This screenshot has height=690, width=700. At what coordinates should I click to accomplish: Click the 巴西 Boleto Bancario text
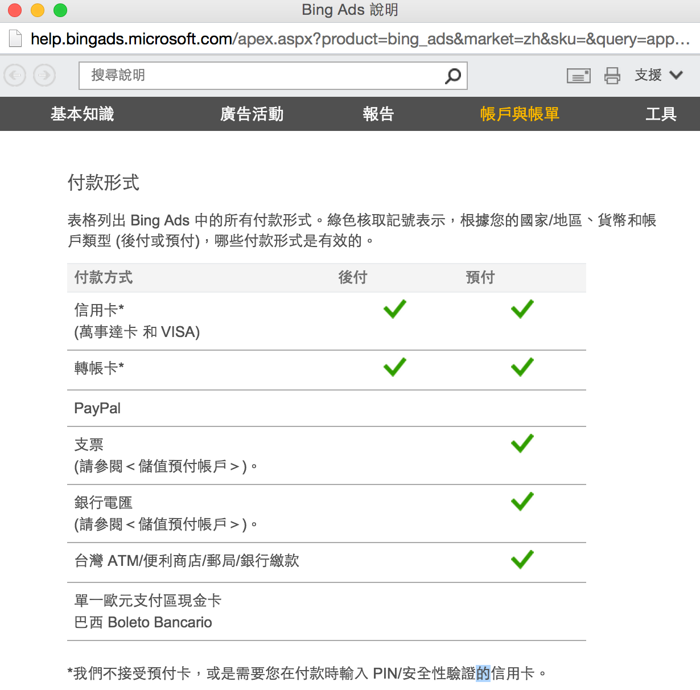[143, 622]
